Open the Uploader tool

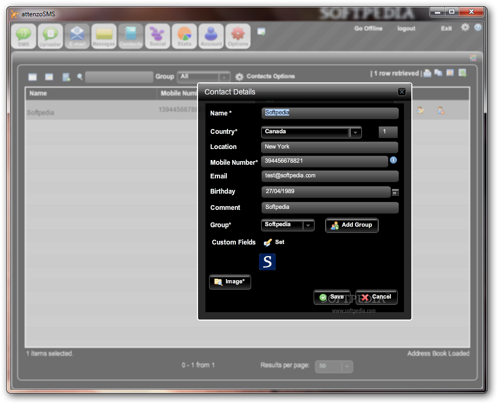pyautogui.click(x=50, y=36)
